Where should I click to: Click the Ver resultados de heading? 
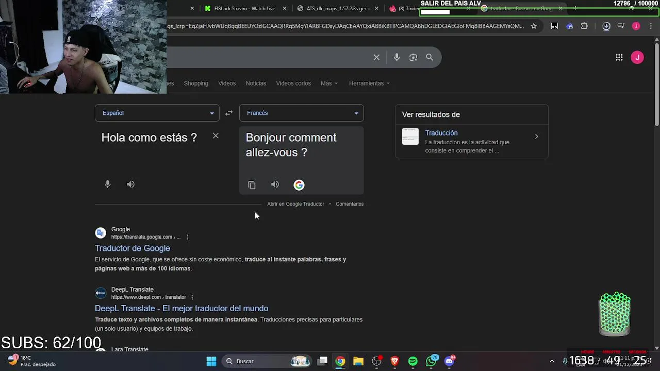tap(431, 114)
